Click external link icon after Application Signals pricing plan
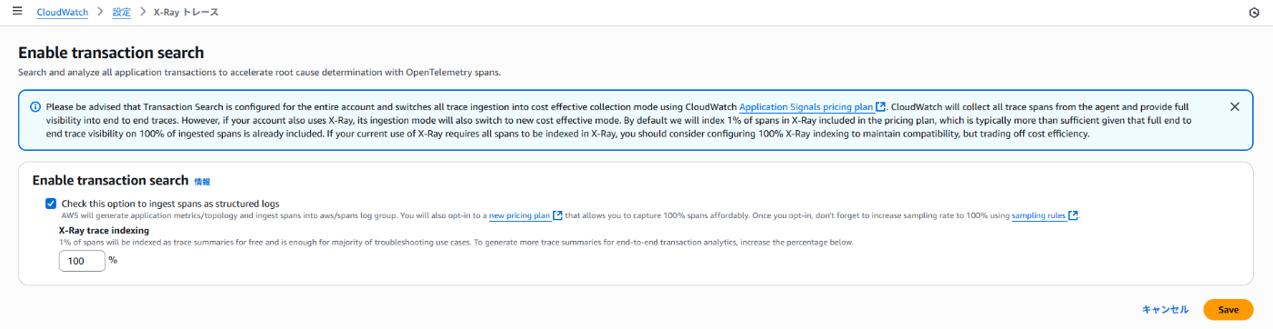Screen dimensions: 1273x329 tap(880, 106)
